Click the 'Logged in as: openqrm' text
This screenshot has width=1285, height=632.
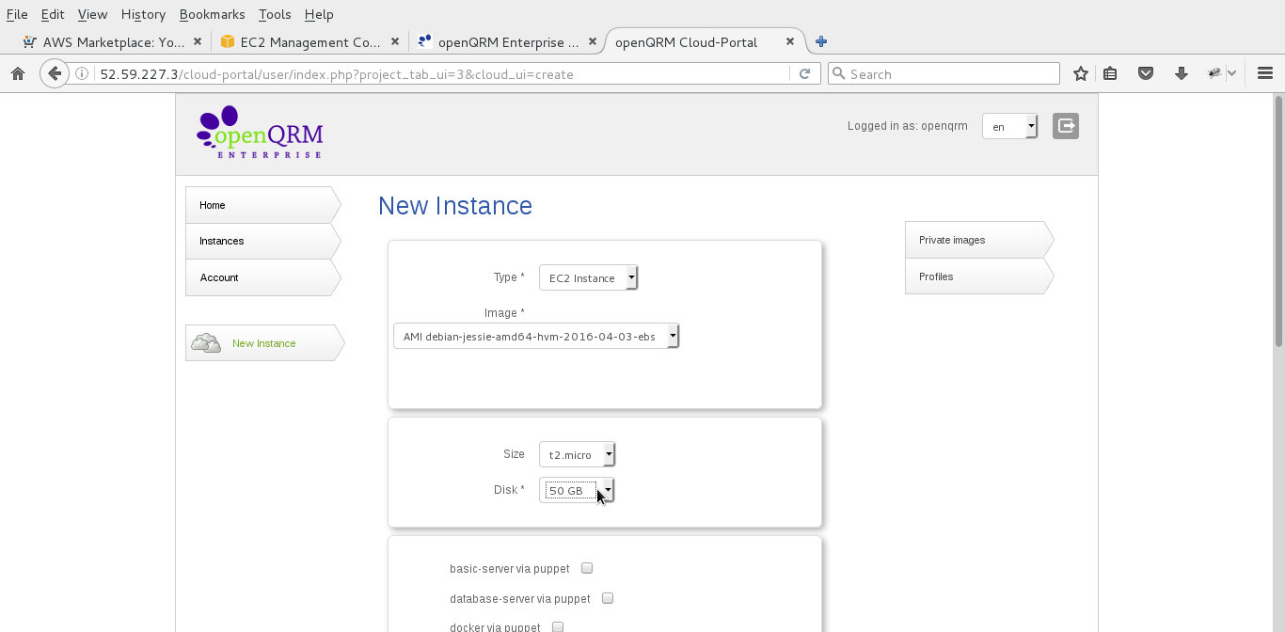point(907,126)
